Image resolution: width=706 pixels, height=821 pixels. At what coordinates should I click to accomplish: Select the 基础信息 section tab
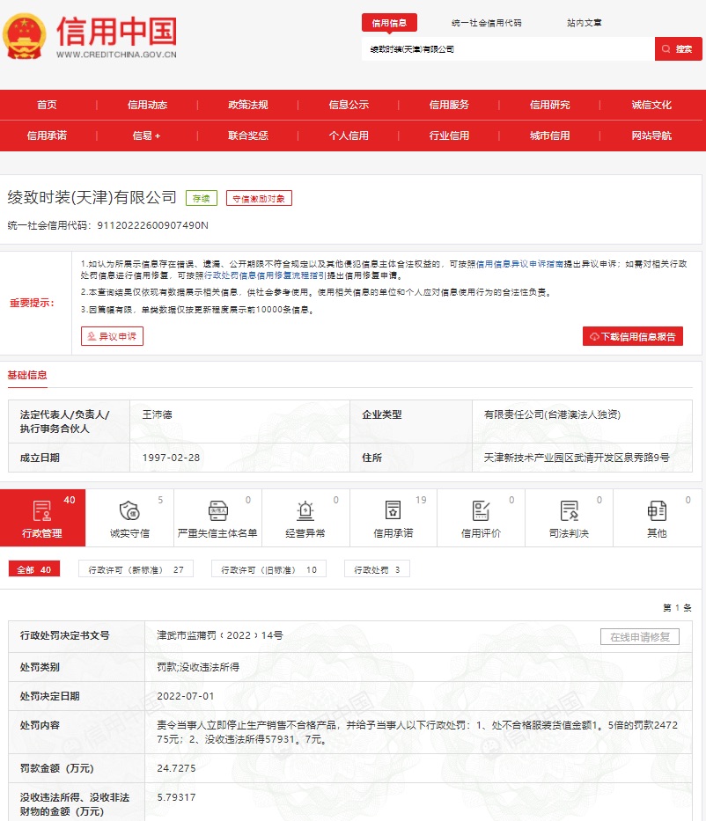pos(27,375)
